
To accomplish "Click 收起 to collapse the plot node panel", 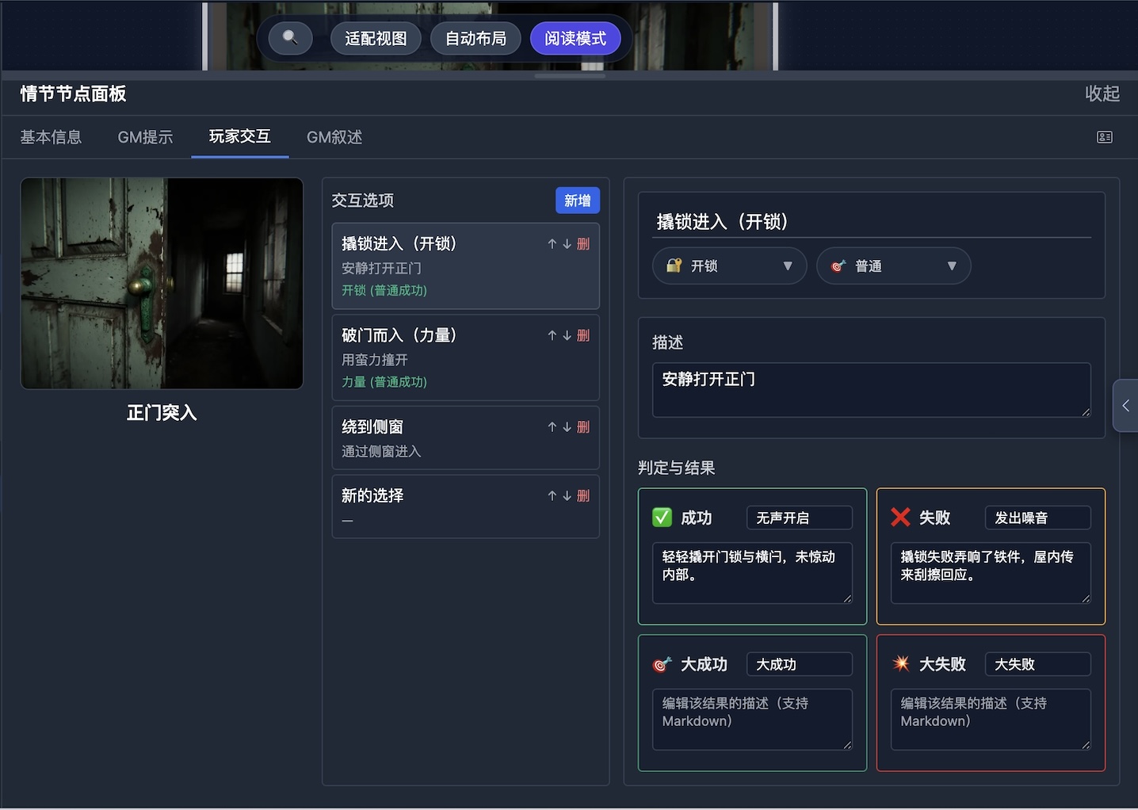I will (x=1101, y=94).
